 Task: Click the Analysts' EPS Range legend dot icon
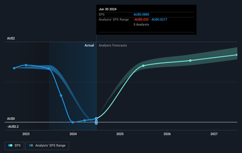31,145
